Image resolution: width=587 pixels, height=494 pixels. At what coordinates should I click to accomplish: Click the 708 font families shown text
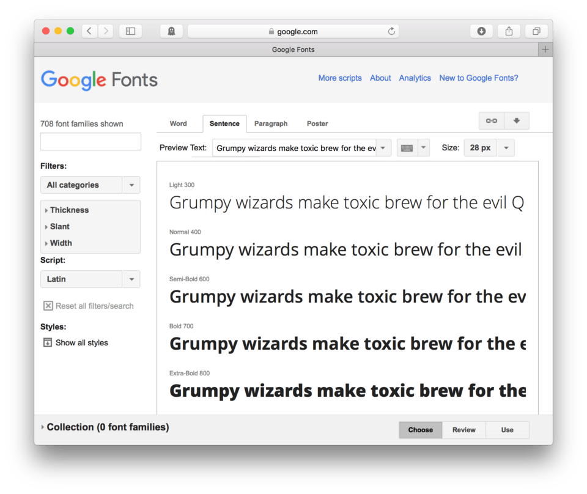81,123
